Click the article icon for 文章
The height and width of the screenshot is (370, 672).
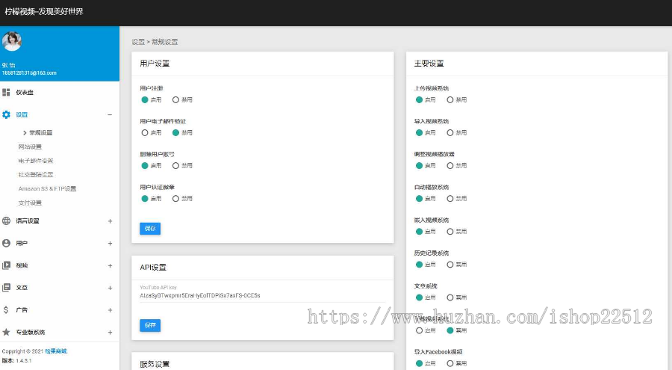(6, 288)
